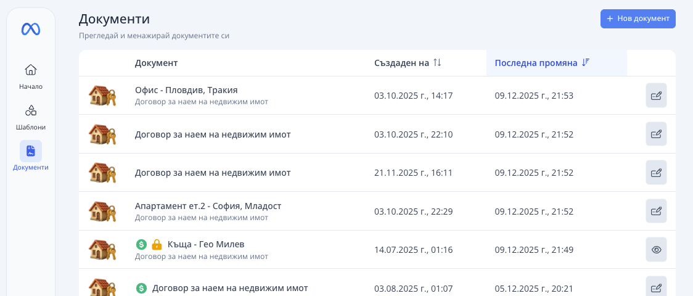Click edit icon for document created 03.08.2025

[x=656, y=287]
